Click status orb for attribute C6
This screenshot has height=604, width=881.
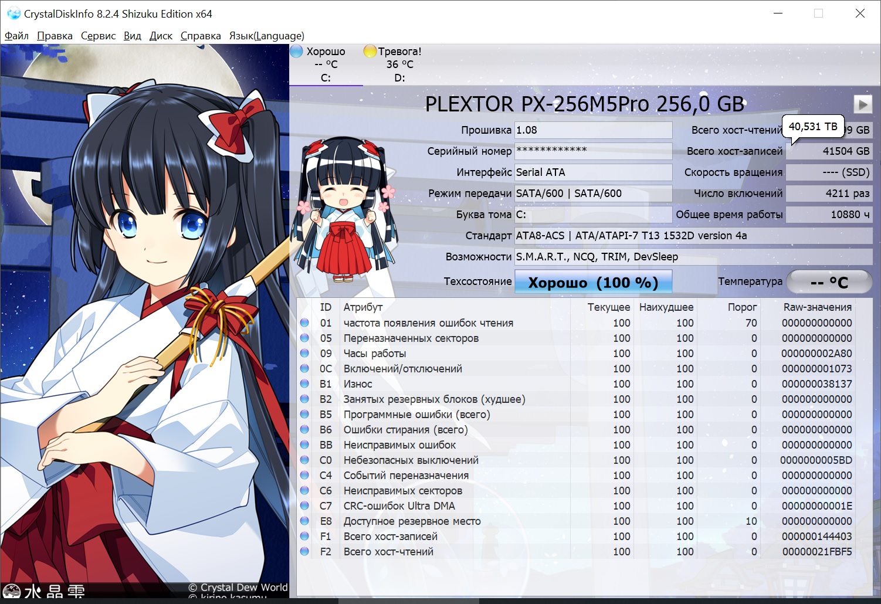click(x=304, y=490)
